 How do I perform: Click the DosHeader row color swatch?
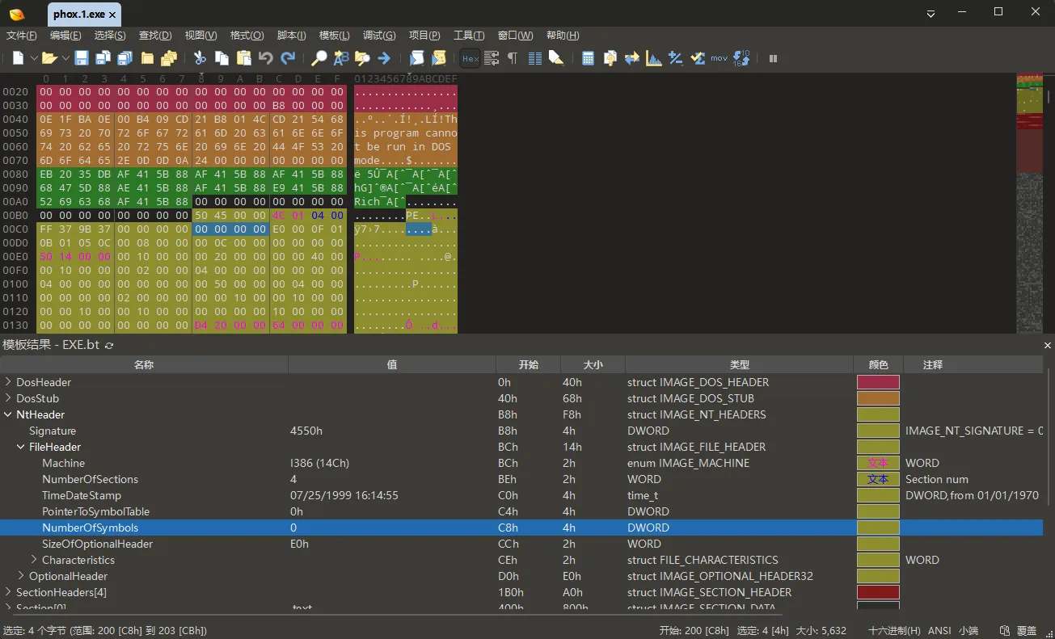(878, 382)
